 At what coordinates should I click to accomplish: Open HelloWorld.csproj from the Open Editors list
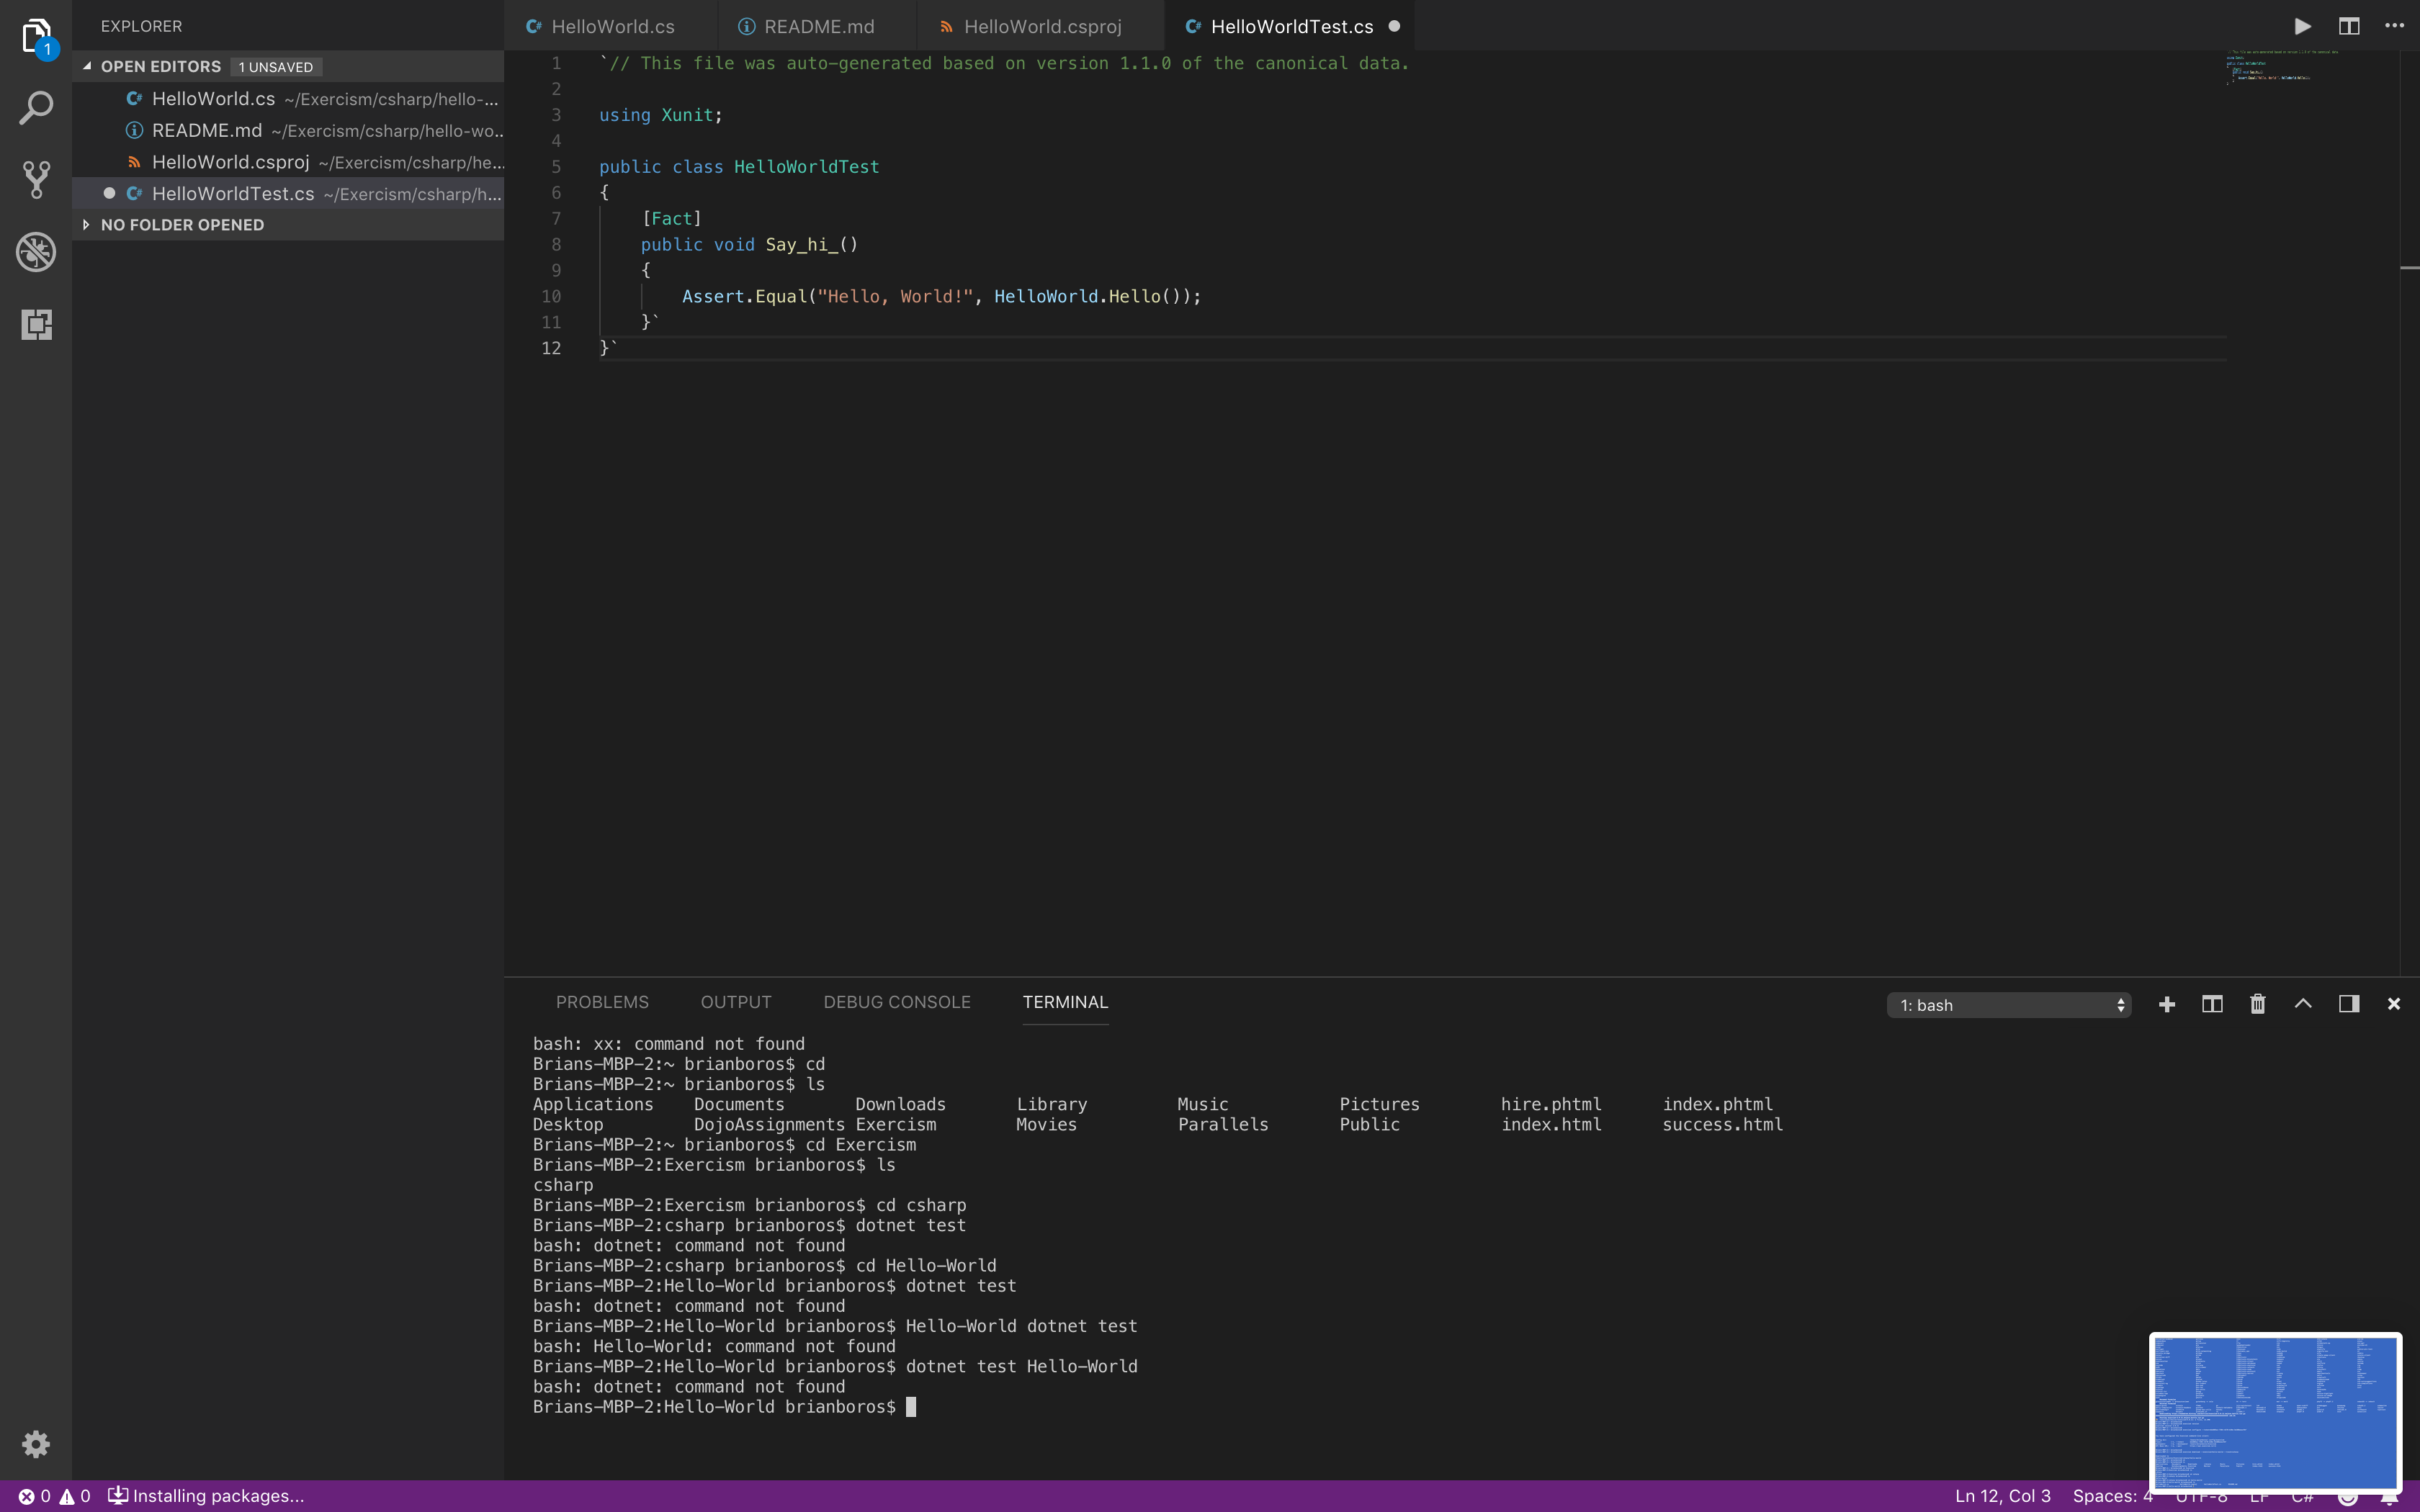click(x=230, y=162)
